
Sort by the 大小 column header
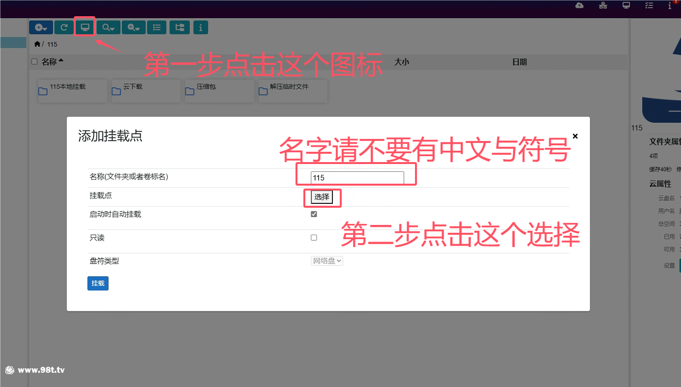point(402,62)
